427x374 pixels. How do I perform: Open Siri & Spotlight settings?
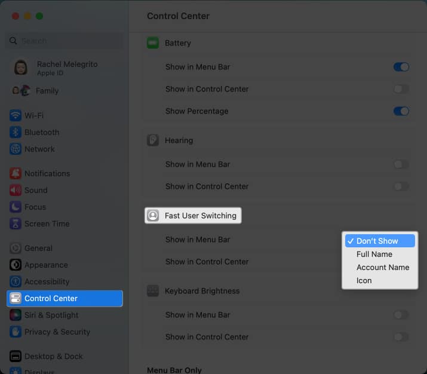(64, 315)
